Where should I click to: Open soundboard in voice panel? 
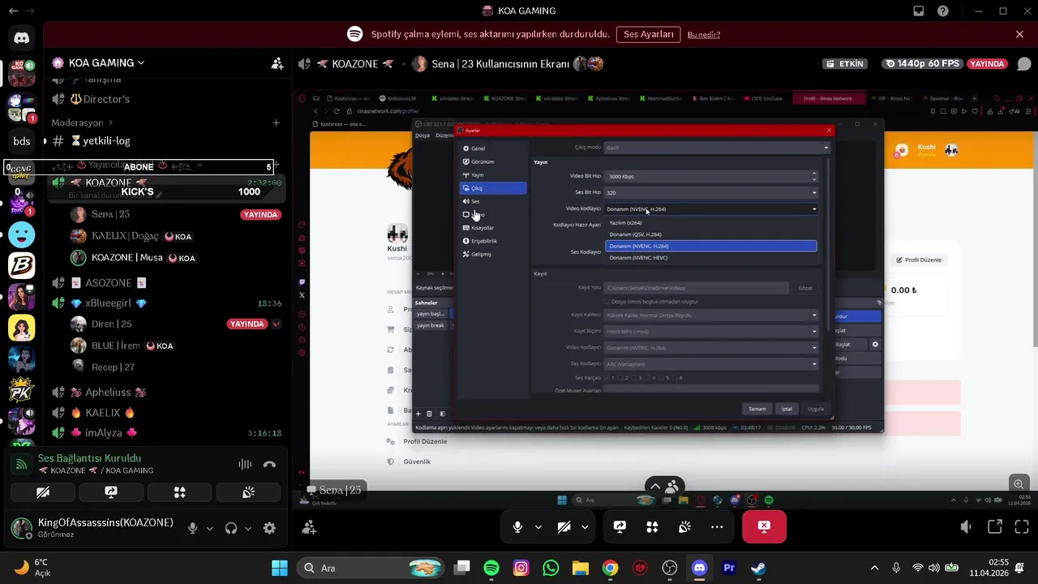point(248,492)
